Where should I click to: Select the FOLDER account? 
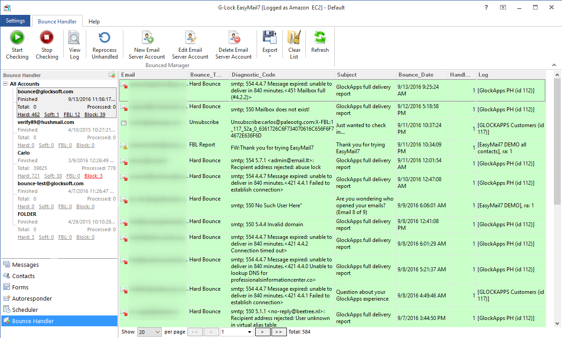pos(27,214)
